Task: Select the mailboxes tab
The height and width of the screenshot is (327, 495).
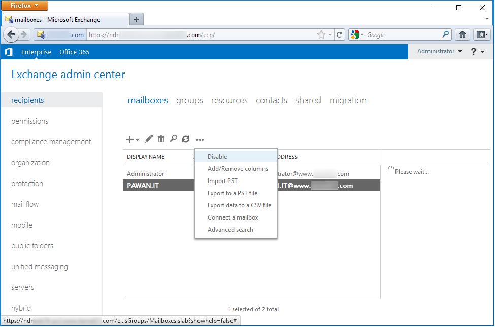Action: pyautogui.click(x=148, y=100)
